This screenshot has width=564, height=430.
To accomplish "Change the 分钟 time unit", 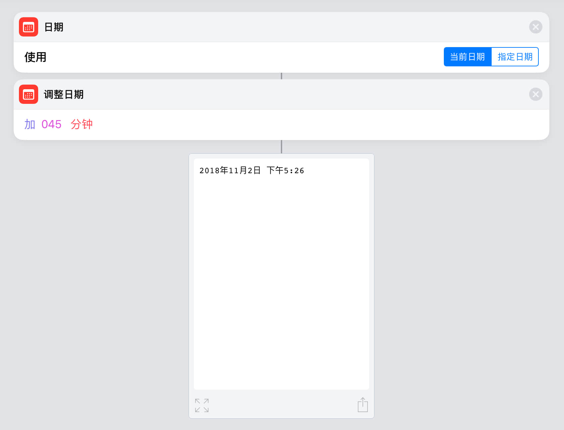I will tap(82, 124).
